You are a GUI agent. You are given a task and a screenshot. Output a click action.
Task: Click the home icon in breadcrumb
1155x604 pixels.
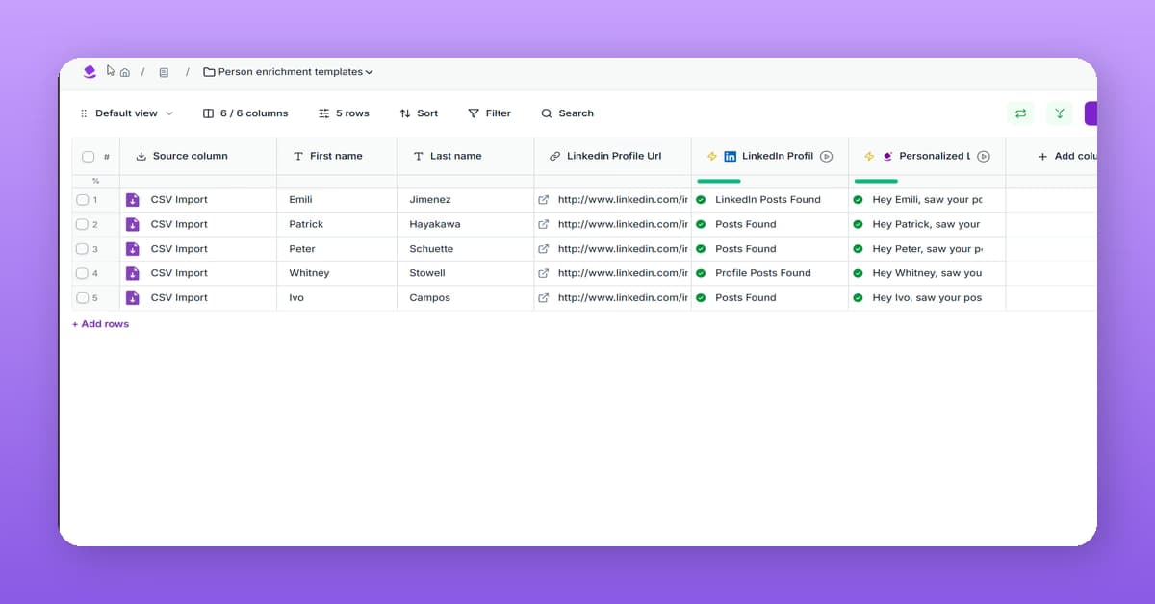(x=125, y=72)
